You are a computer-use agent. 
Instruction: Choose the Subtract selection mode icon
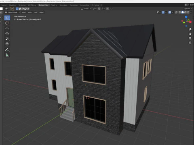point(23,9)
